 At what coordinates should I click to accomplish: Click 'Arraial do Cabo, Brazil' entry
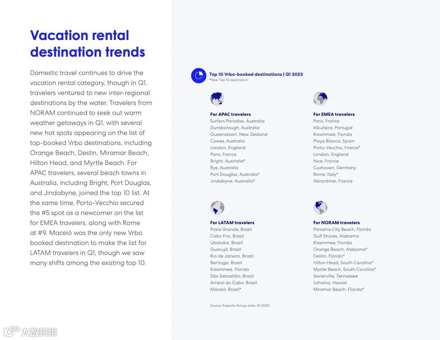[x=233, y=283]
